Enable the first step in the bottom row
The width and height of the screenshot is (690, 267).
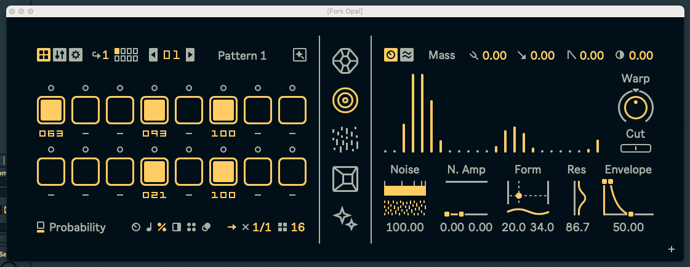(x=51, y=172)
